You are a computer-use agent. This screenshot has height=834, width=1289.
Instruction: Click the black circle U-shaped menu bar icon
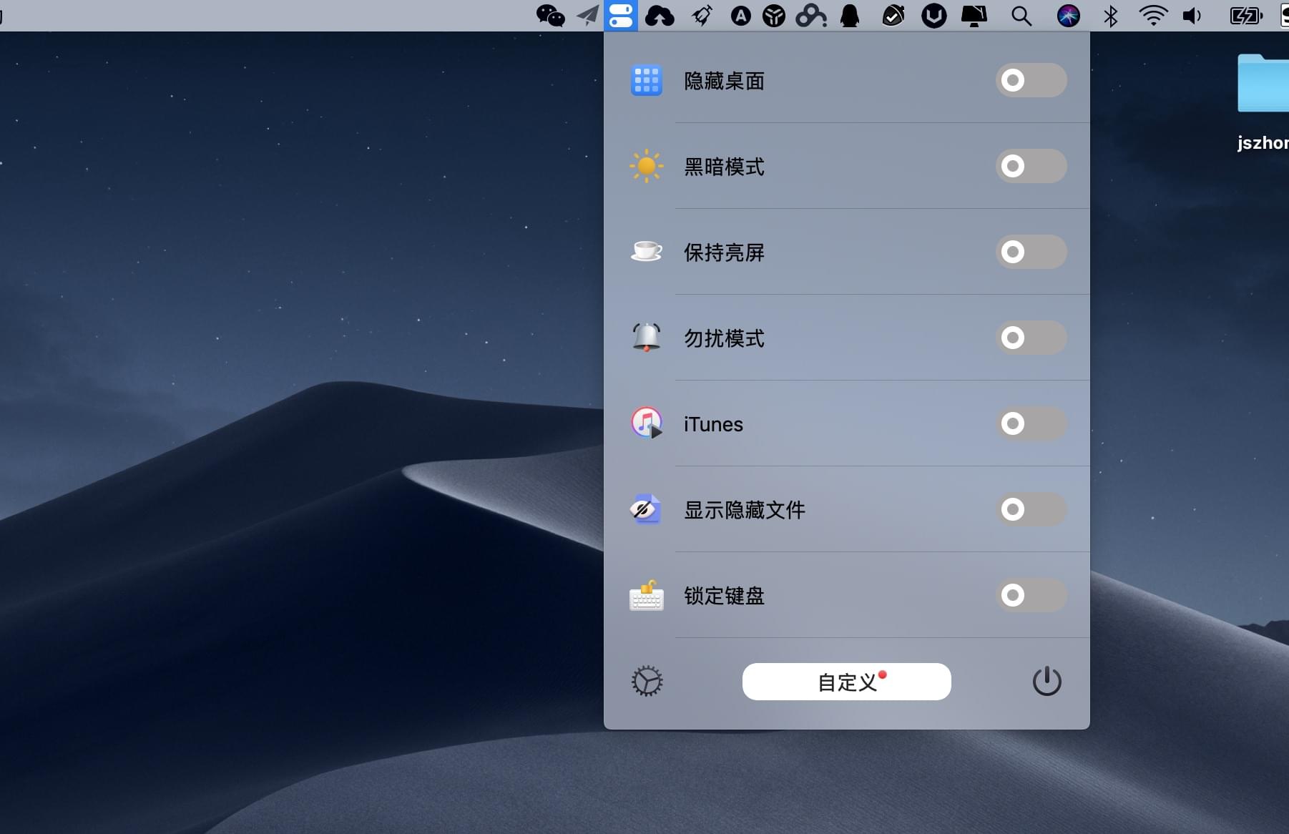click(933, 16)
